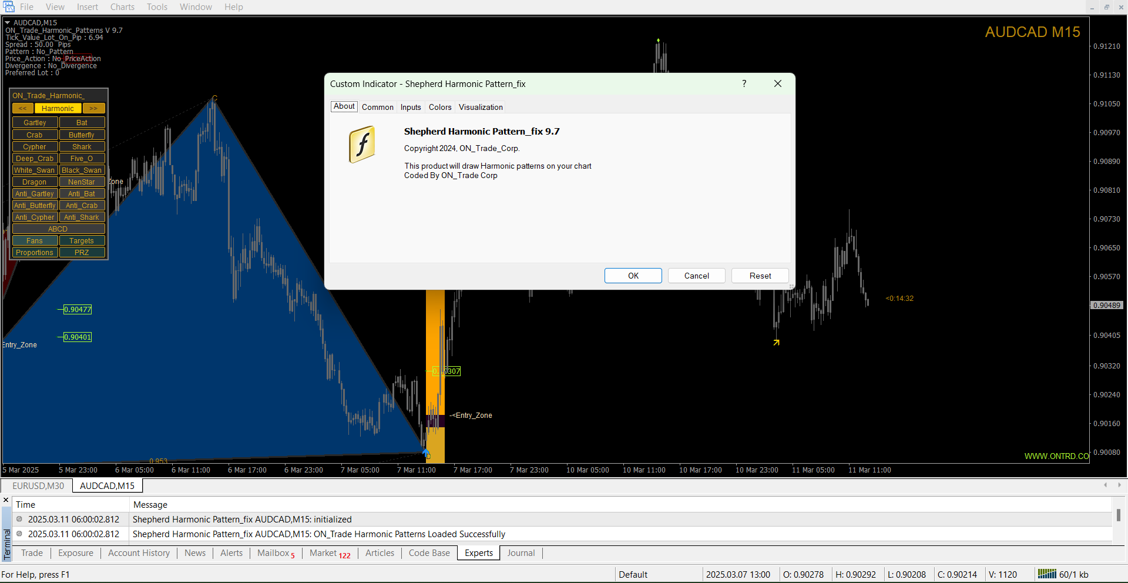Screen dimensions: 1128x583
Task: Click the indicator's gold script icon
Action: (x=362, y=145)
